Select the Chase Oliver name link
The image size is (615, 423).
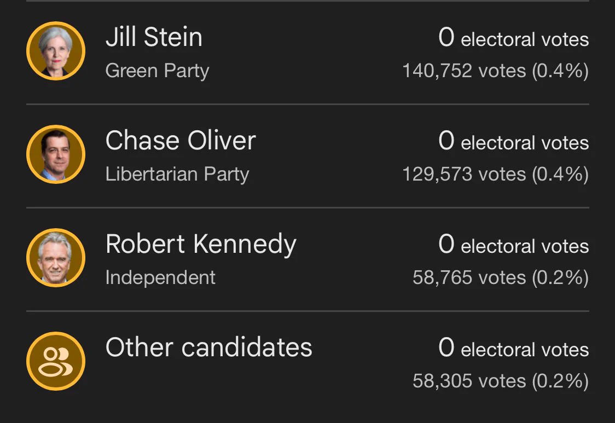181,141
